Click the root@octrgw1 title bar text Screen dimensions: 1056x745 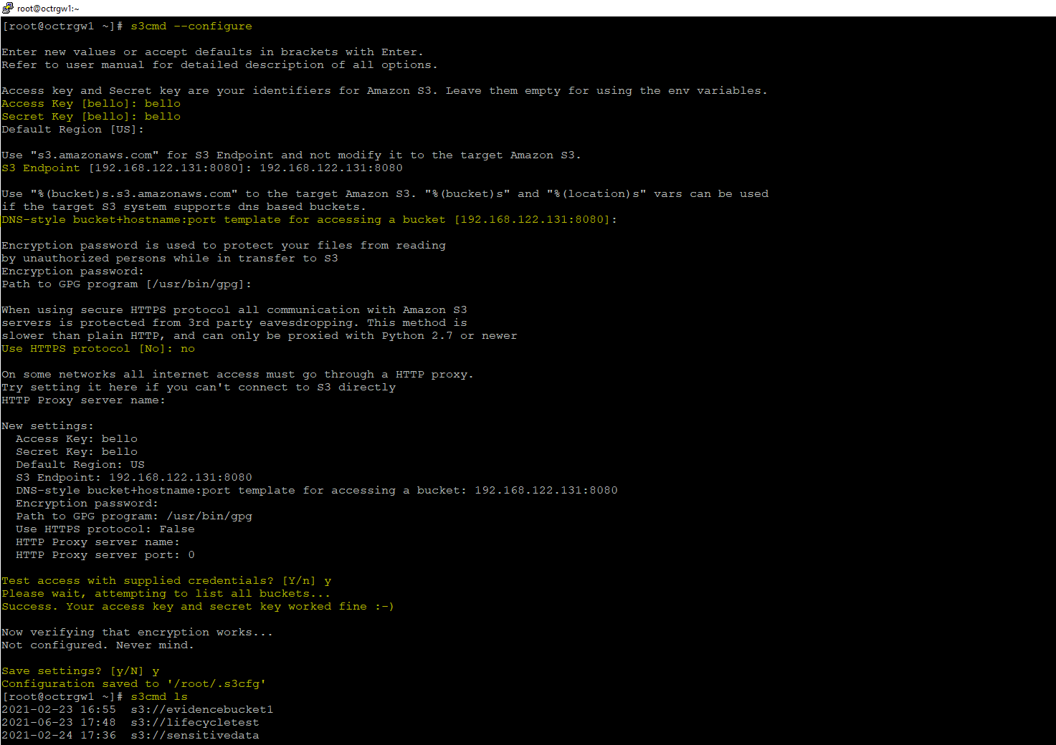coord(47,9)
